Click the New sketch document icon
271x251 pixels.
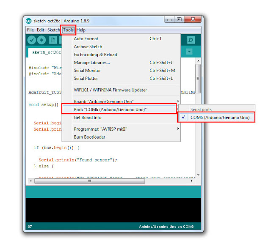53,40
